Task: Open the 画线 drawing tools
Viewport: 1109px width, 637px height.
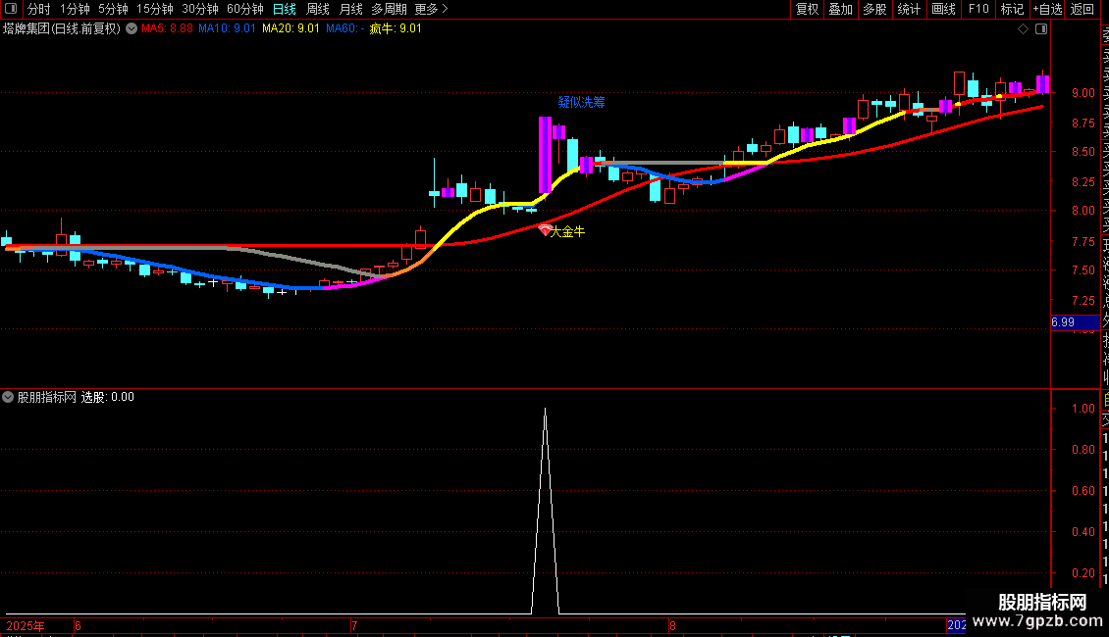Action: click(943, 9)
